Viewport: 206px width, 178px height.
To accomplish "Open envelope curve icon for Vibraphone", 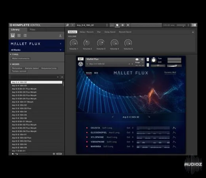I will pos(174,142).
